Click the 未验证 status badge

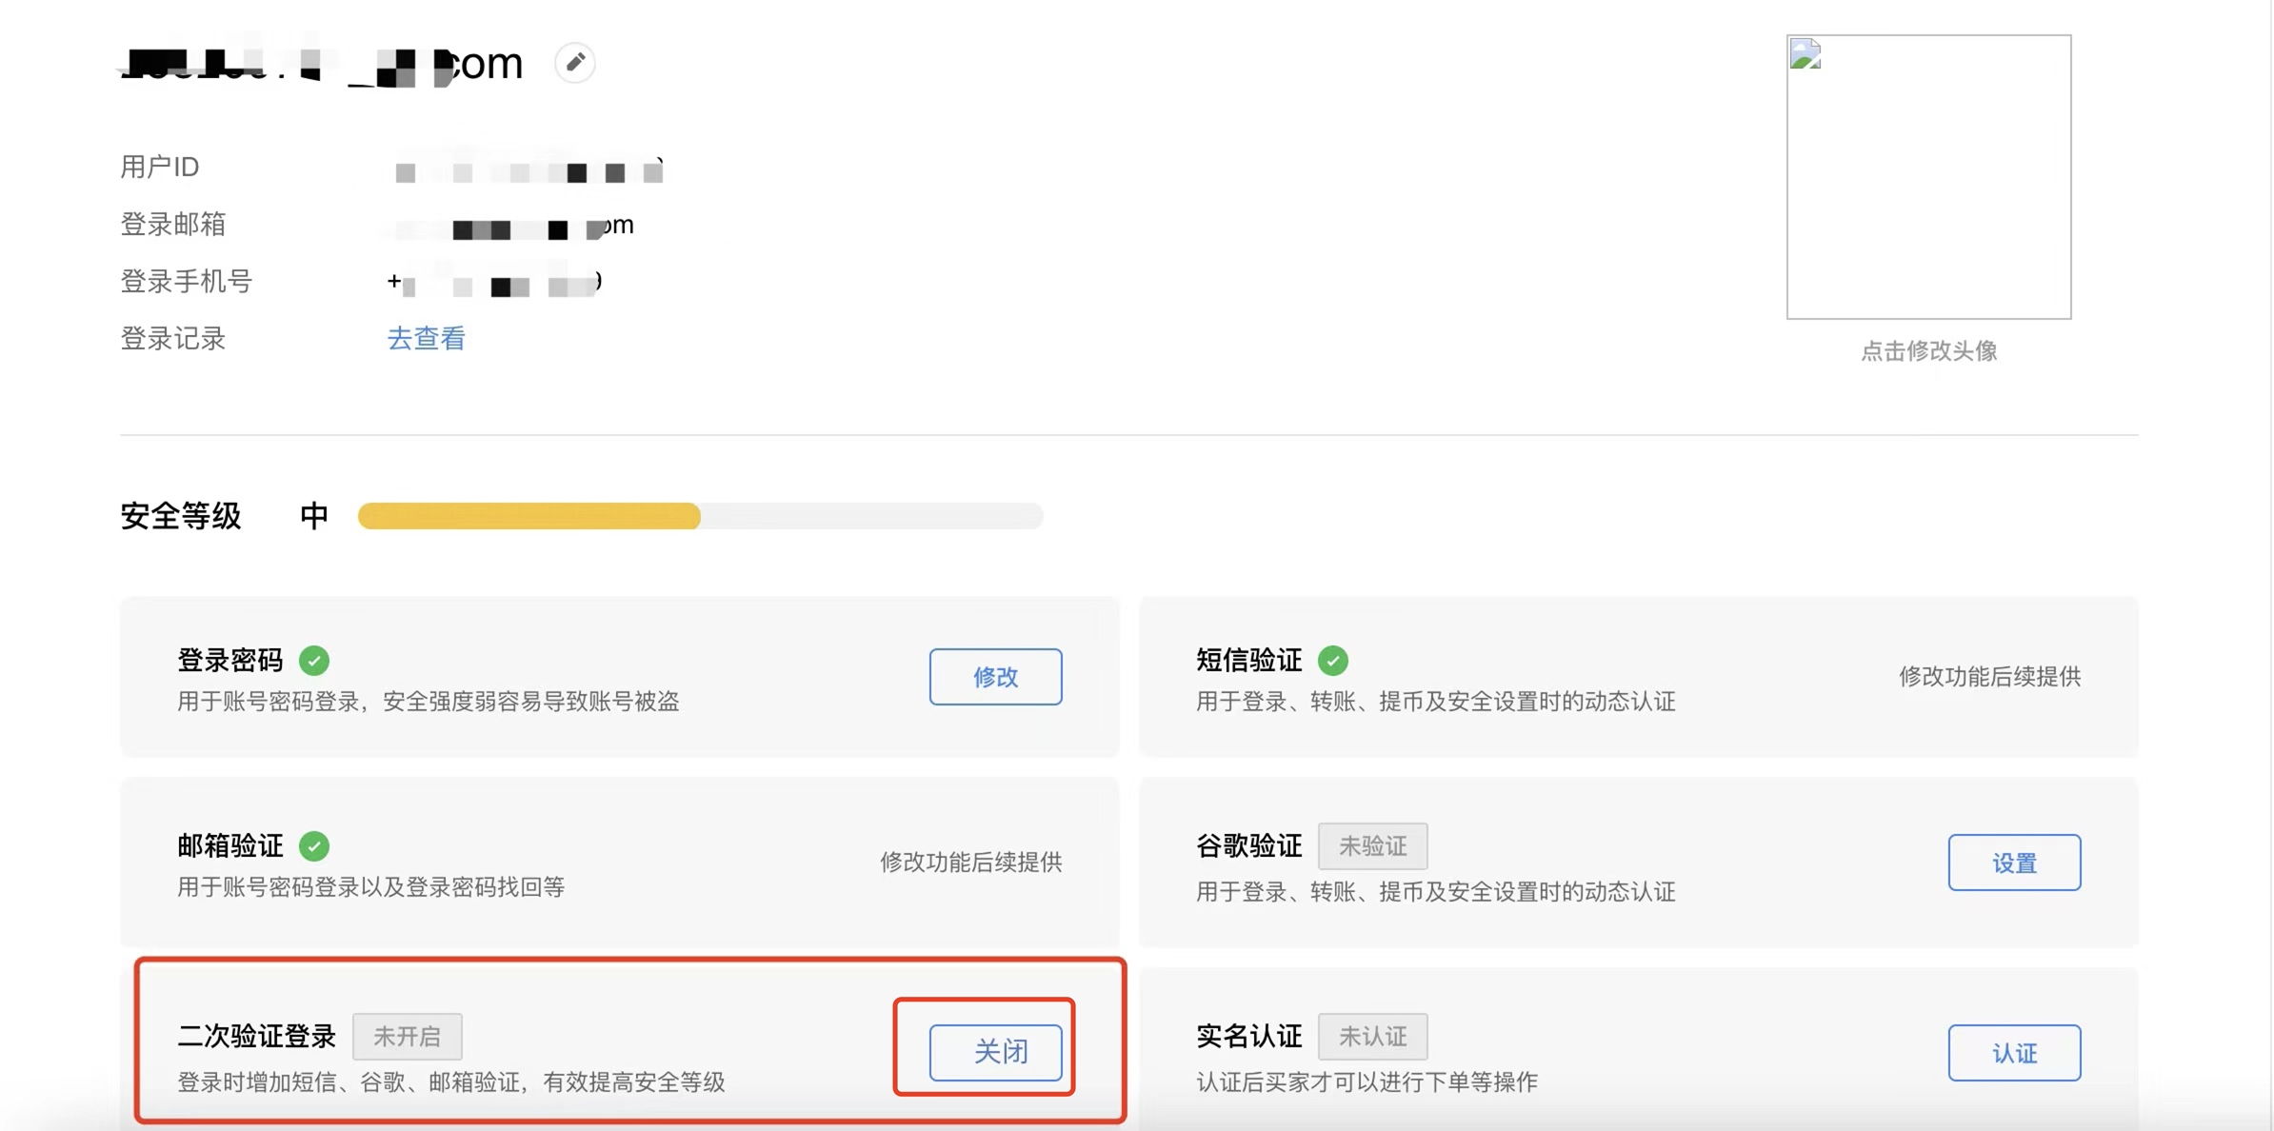[x=1372, y=845]
